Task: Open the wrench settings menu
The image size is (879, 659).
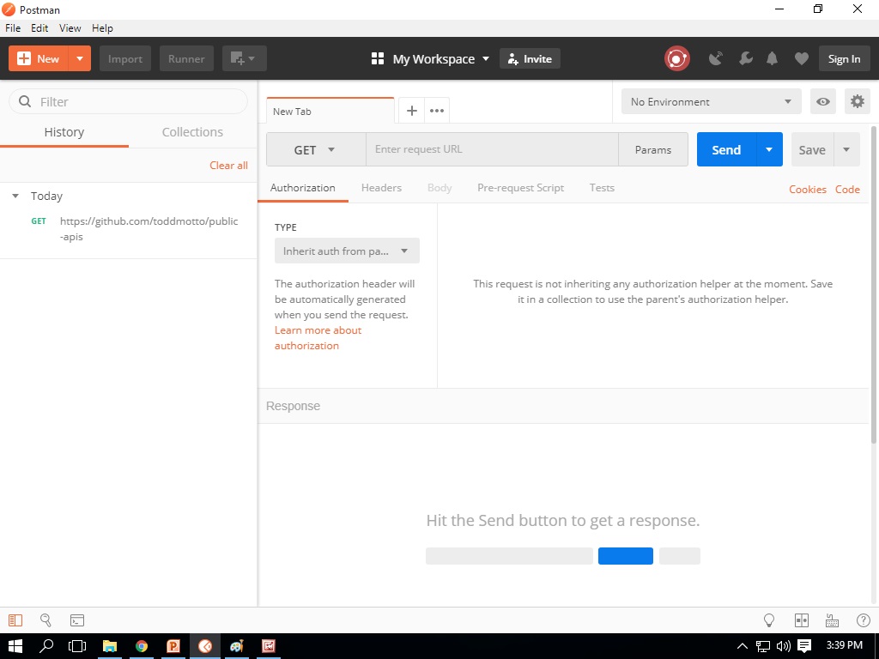Action: [x=745, y=57]
